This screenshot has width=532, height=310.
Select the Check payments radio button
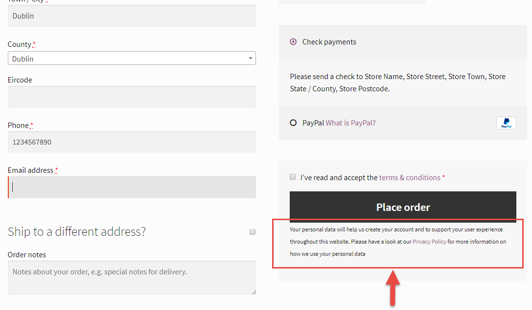click(293, 41)
